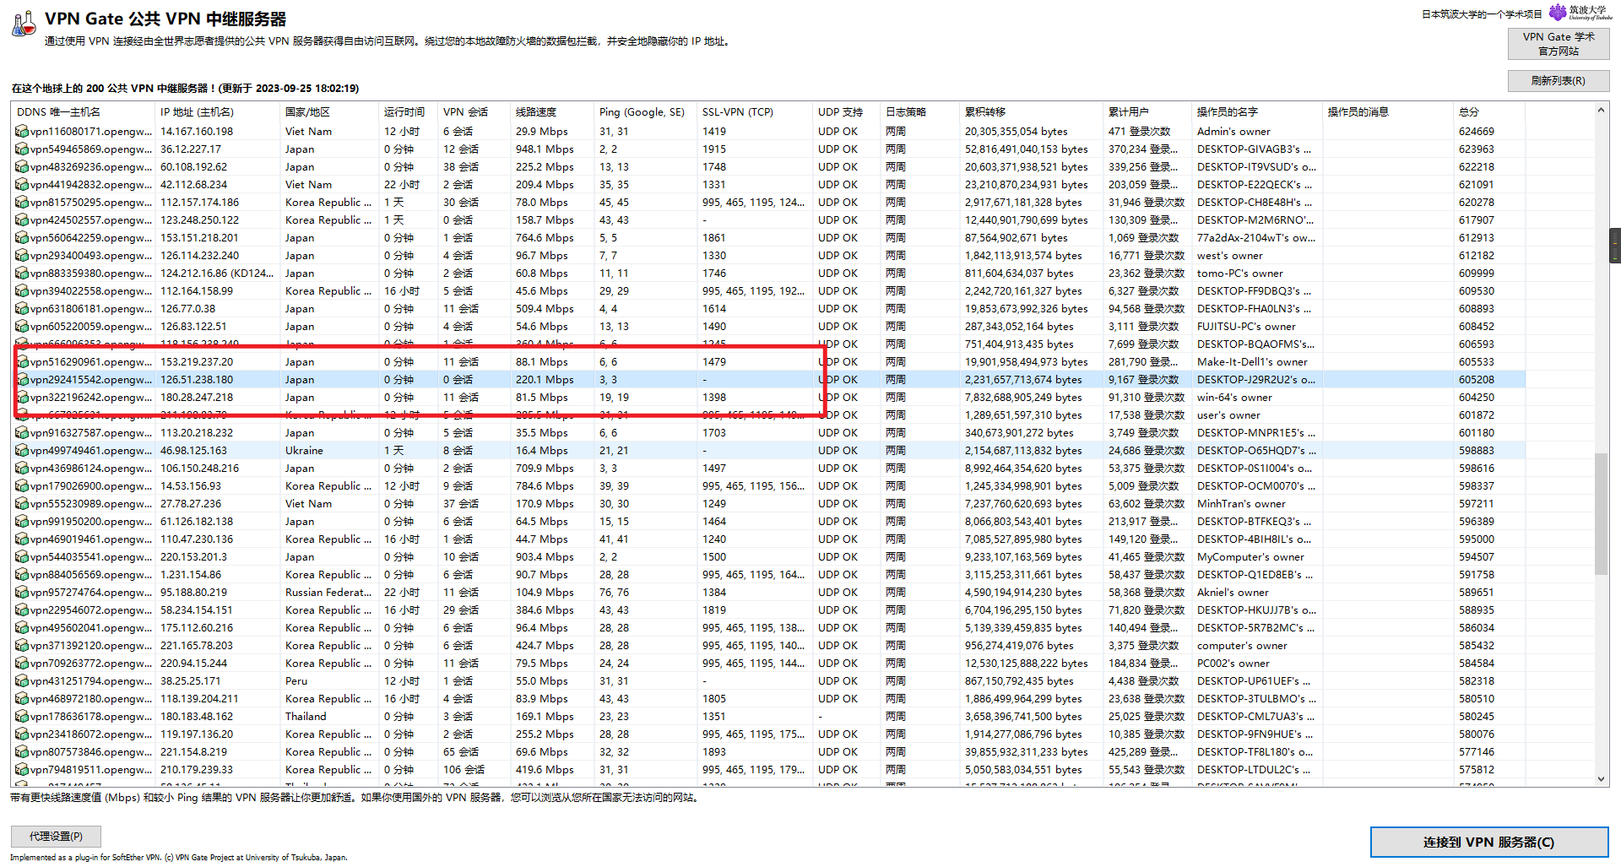This screenshot has width=1621, height=867.
Task: Click the server list vertical scrollbar thumb
Action: (1601, 514)
